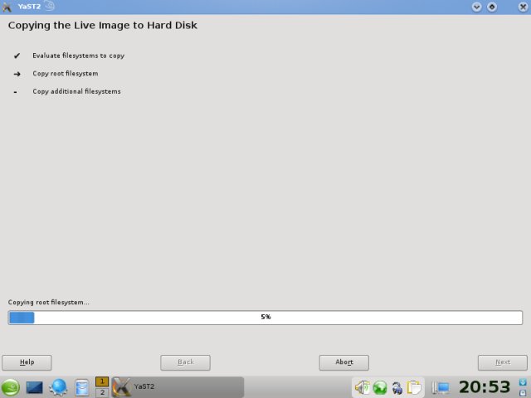Click the arrow beside Copy root filesystem

click(17, 74)
